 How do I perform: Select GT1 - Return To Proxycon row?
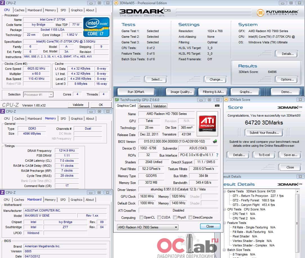(x=258, y=196)
